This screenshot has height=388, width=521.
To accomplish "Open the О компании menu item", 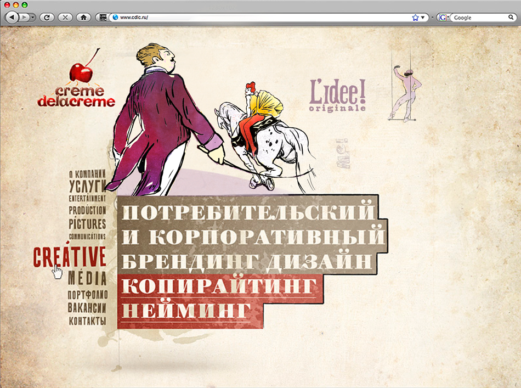I will [x=87, y=174].
